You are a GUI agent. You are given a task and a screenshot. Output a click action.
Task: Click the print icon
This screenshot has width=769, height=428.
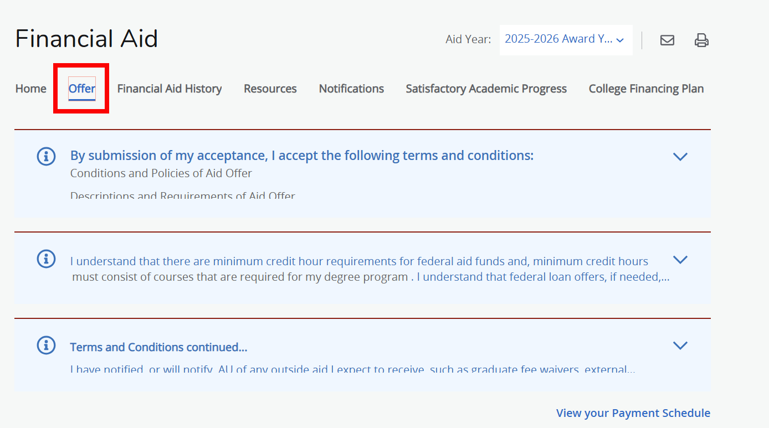pyautogui.click(x=701, y=40)
